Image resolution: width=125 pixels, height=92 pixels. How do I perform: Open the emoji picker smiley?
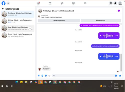coord(116,76)
